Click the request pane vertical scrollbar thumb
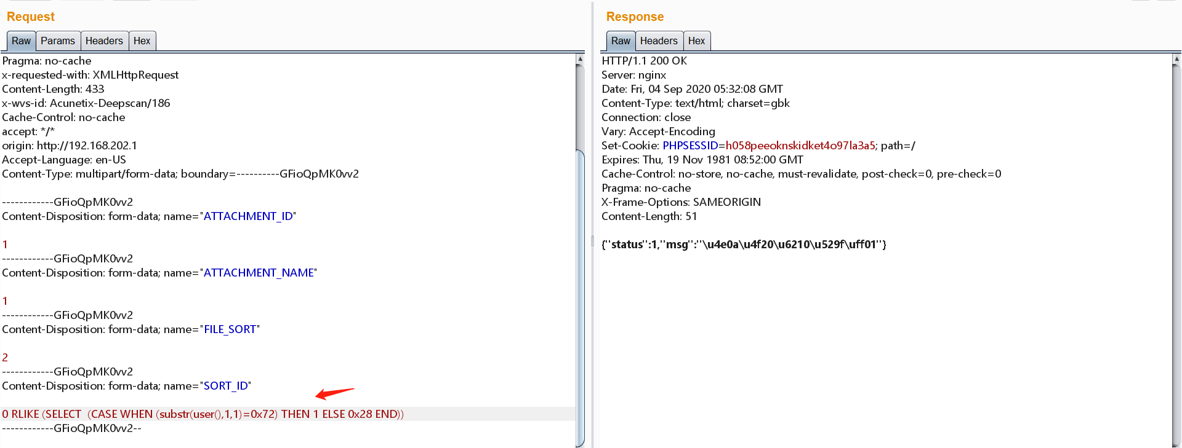1182x448 pixels. pos(580,298)
